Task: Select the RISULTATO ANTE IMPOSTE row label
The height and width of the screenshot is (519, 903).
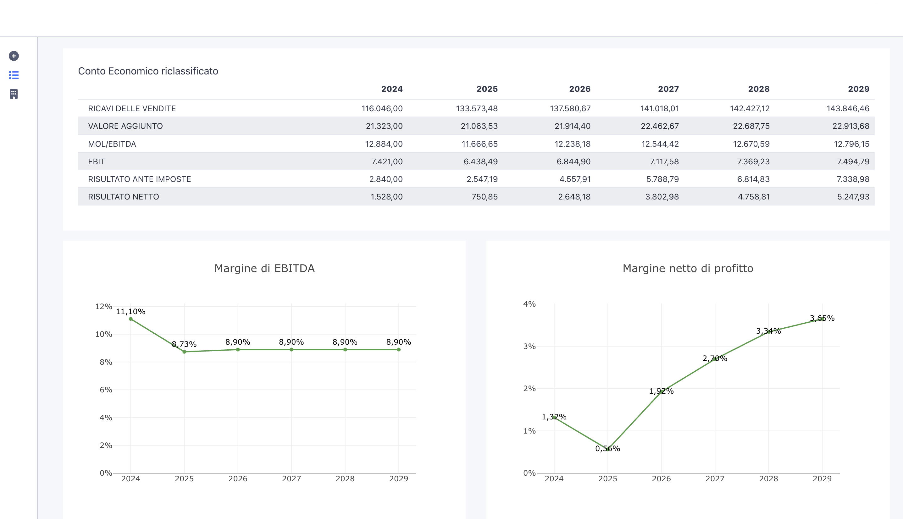Action: tap(140, 179)
